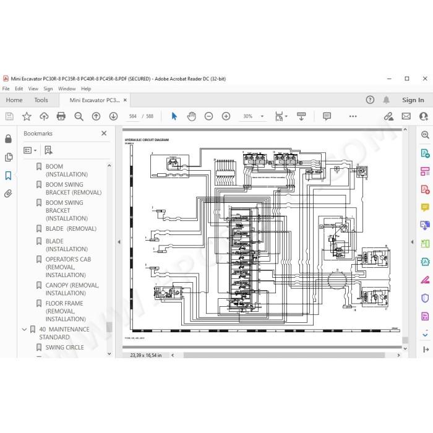Open notifications bell
The height and width of the screenshot is (433, 433).
click(386, 100)
